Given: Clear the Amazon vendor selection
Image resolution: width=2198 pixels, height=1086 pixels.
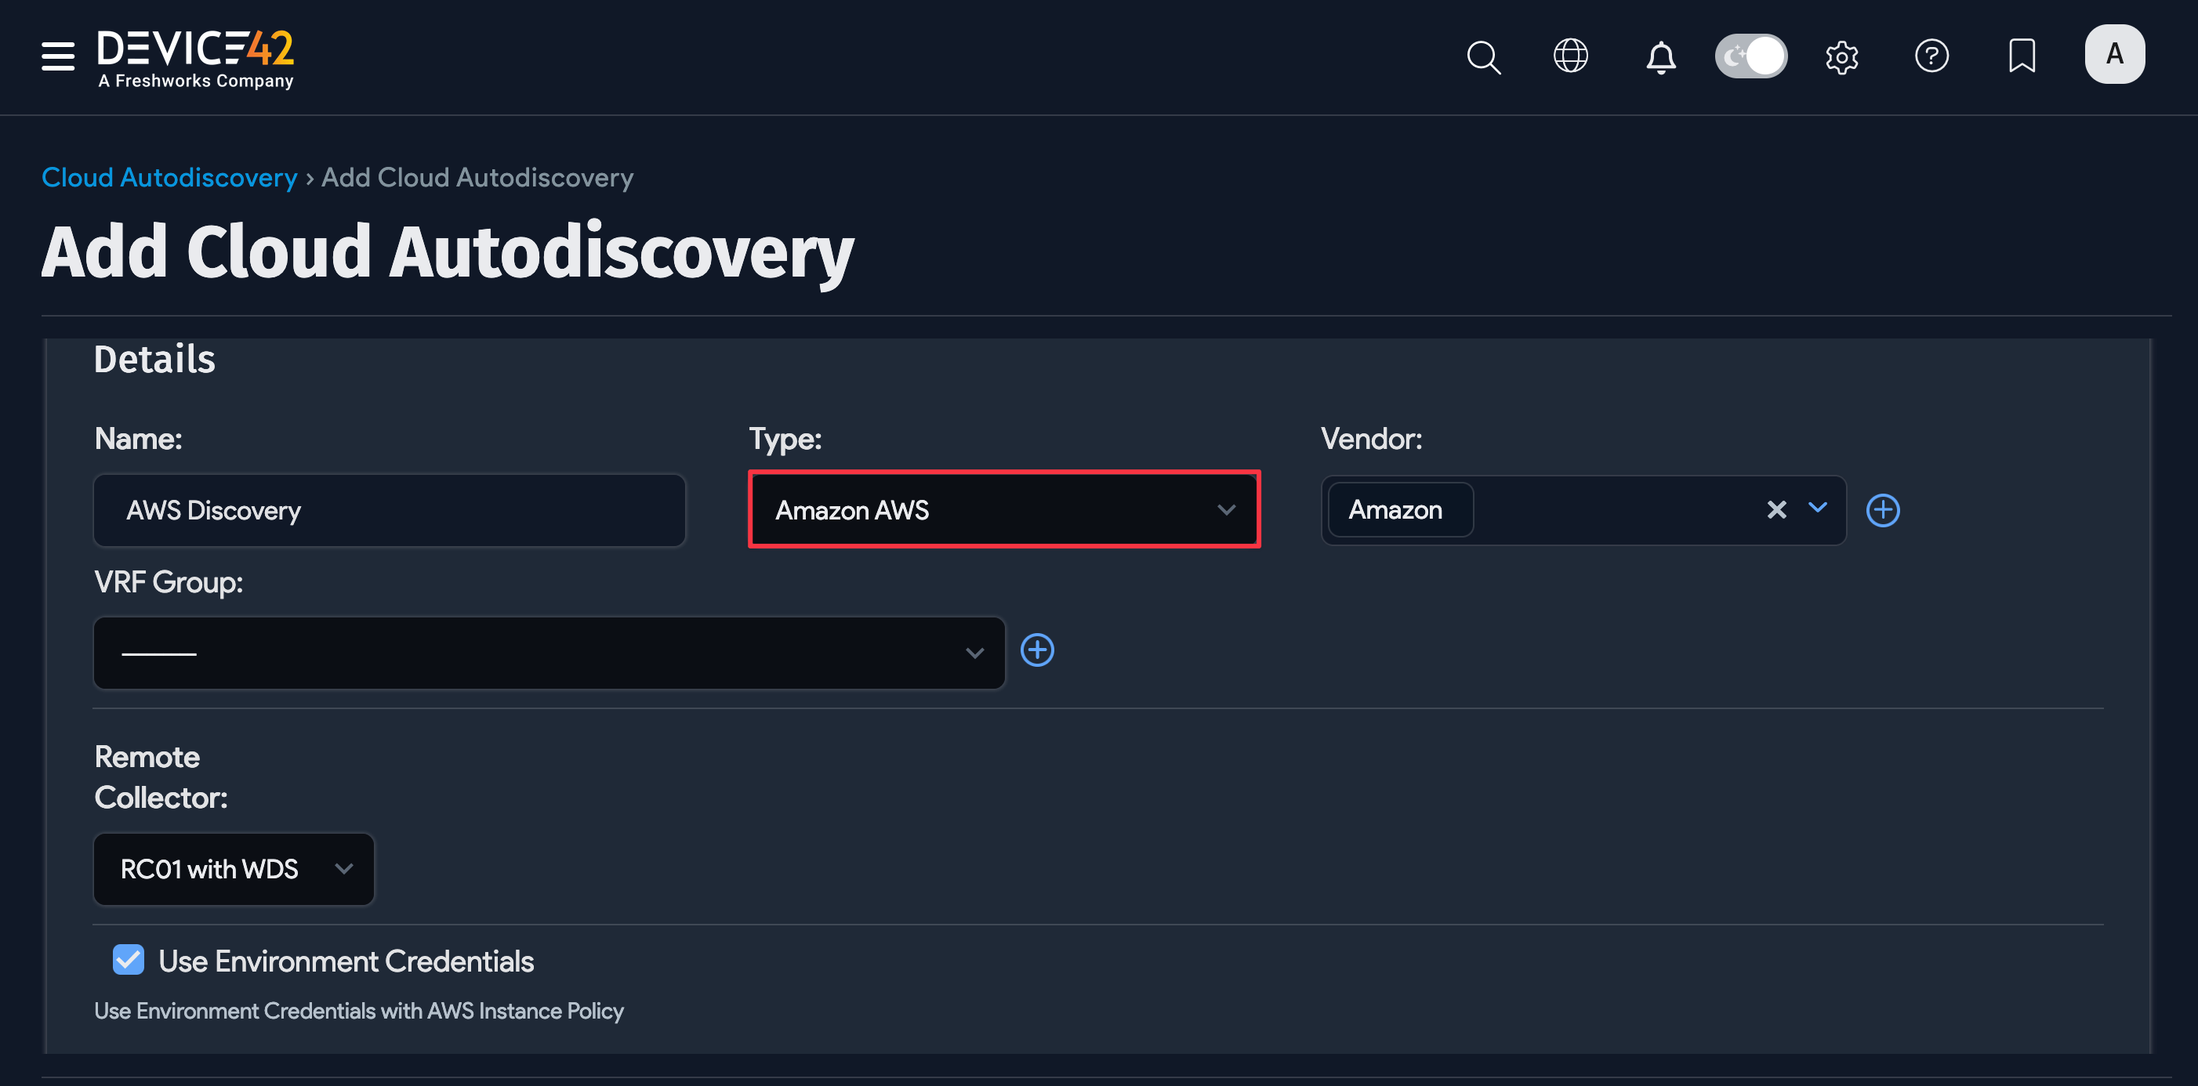Looking at the screenshot, I should (x=1776, y=510).
